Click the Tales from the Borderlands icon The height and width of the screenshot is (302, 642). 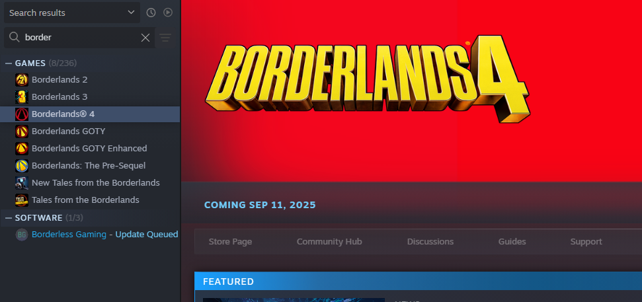(22, 200)
